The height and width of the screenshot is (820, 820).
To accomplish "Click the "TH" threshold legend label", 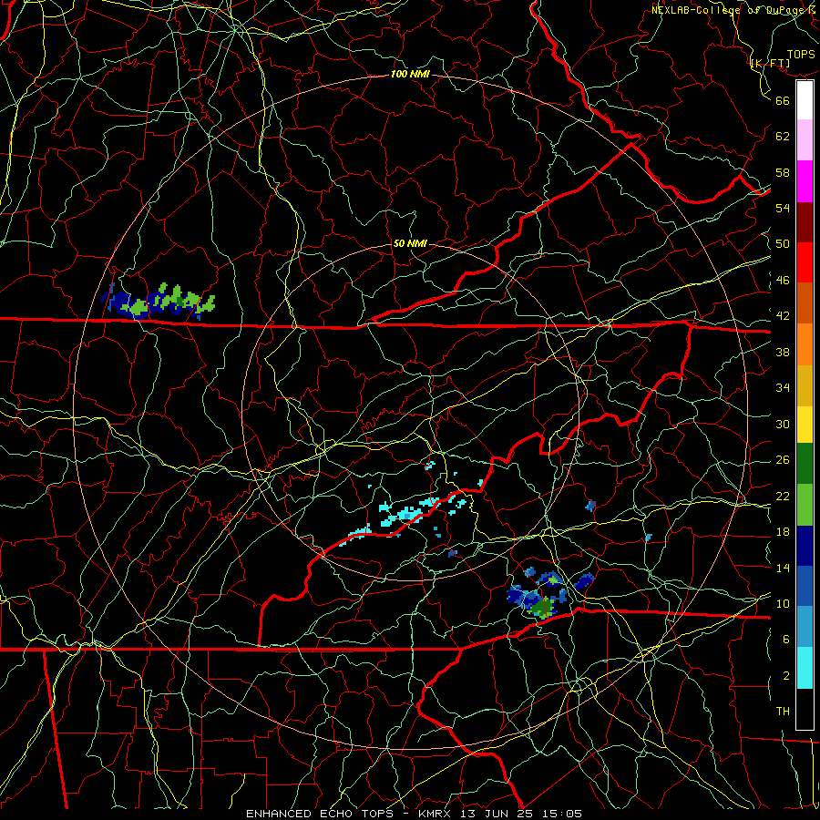I will pyautogui.click(x=783, y=712).
